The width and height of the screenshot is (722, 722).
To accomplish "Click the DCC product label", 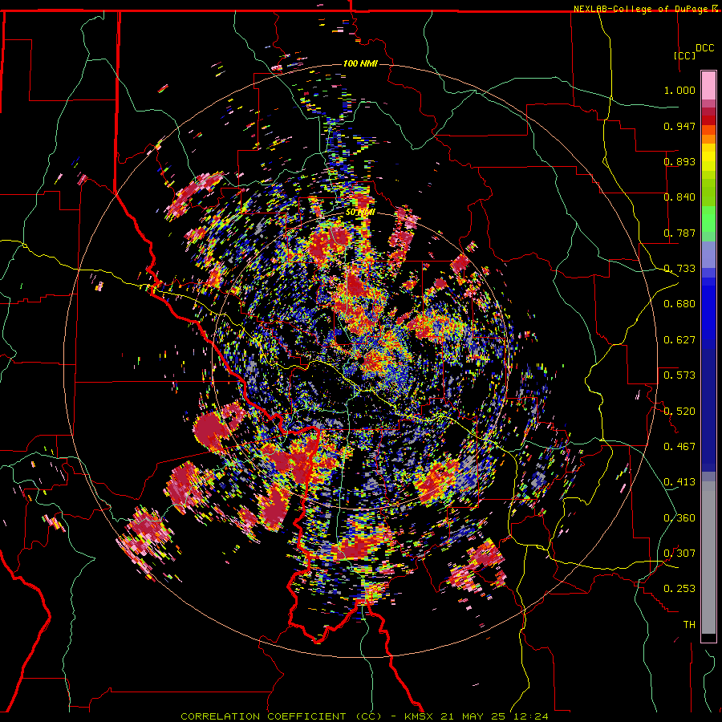I will [x=705, y=48].
